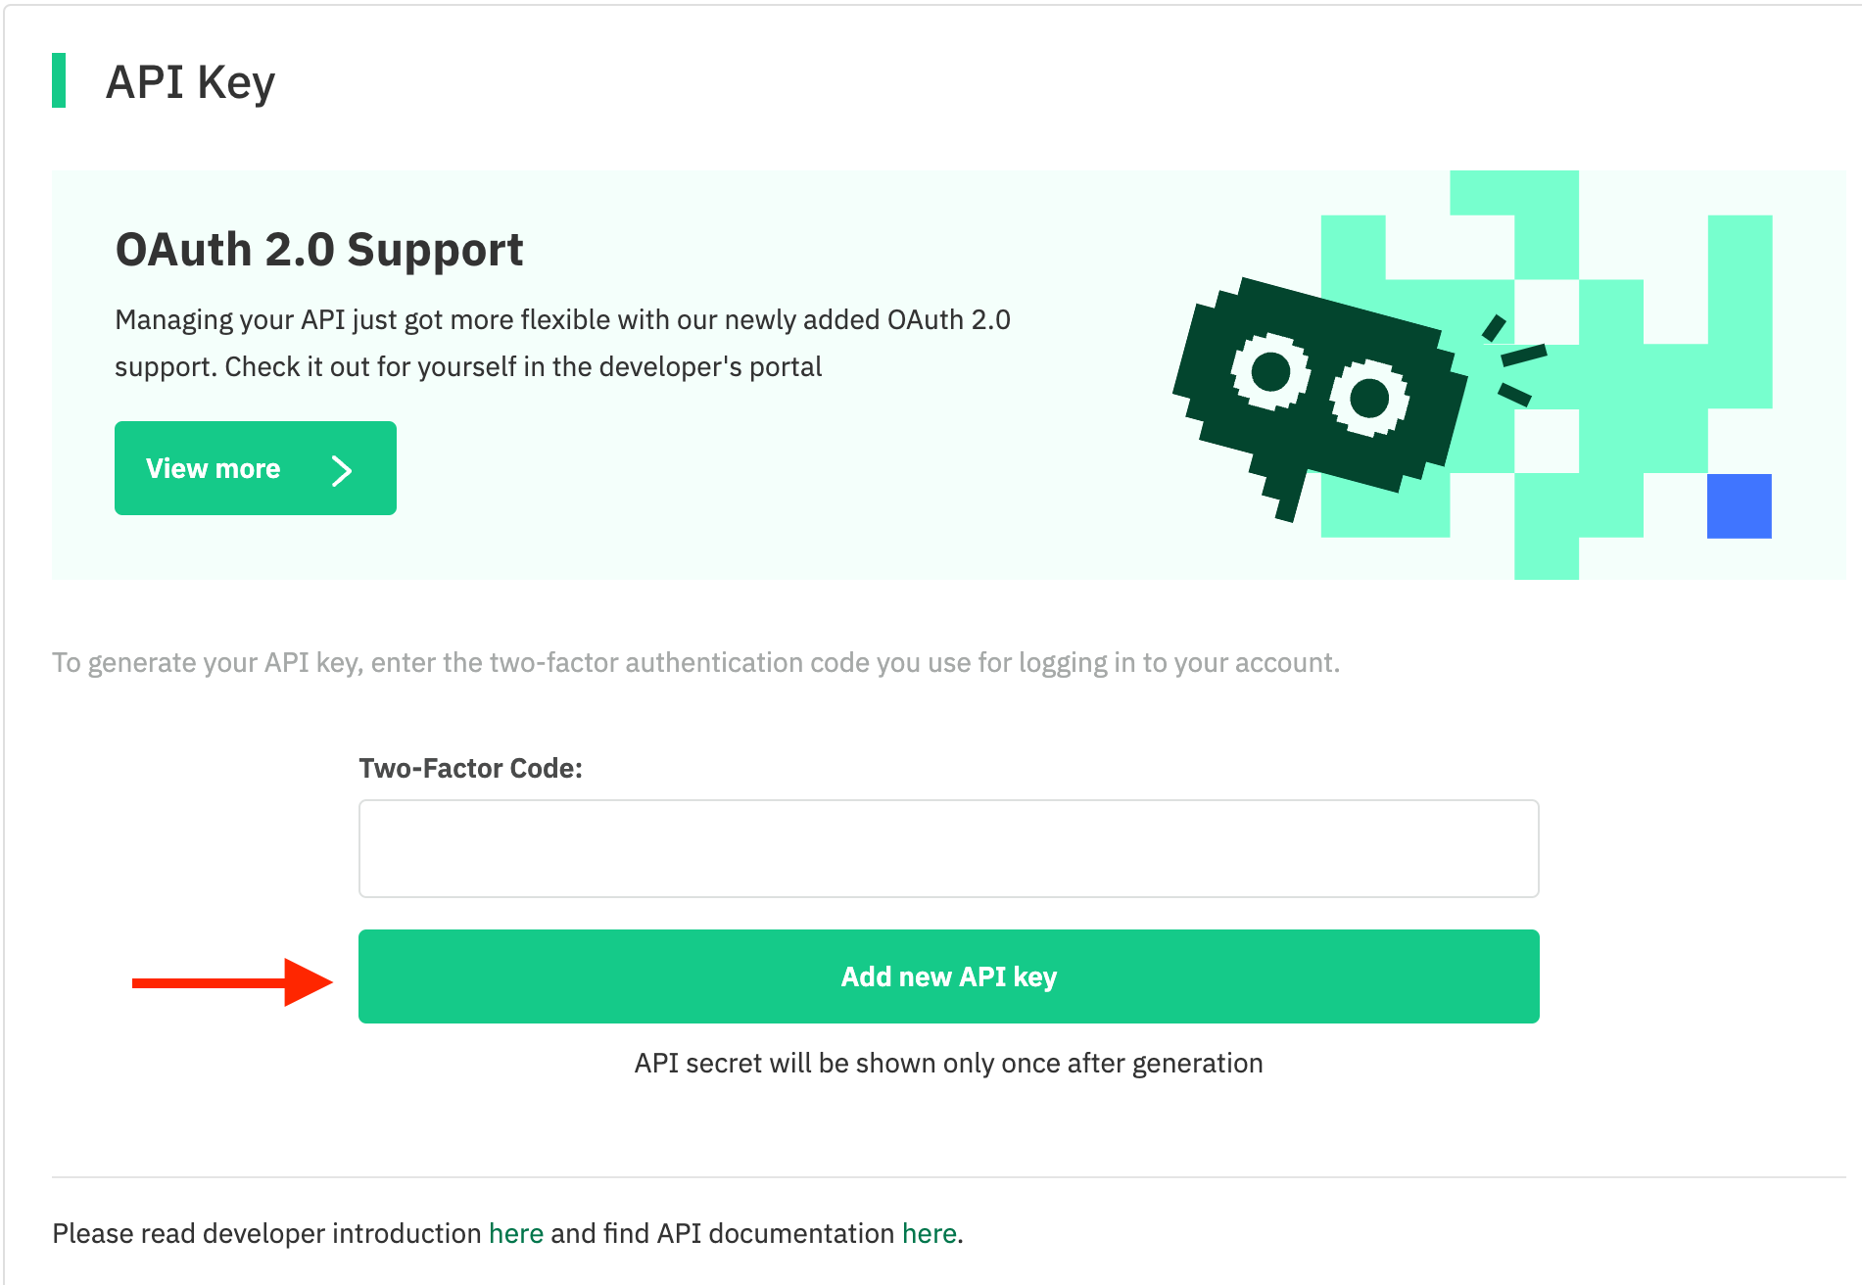The width and height of the screenshot is (1862, 1285).
Task: Click the blue square in the banner art
Action: [x=1739, y=505]
